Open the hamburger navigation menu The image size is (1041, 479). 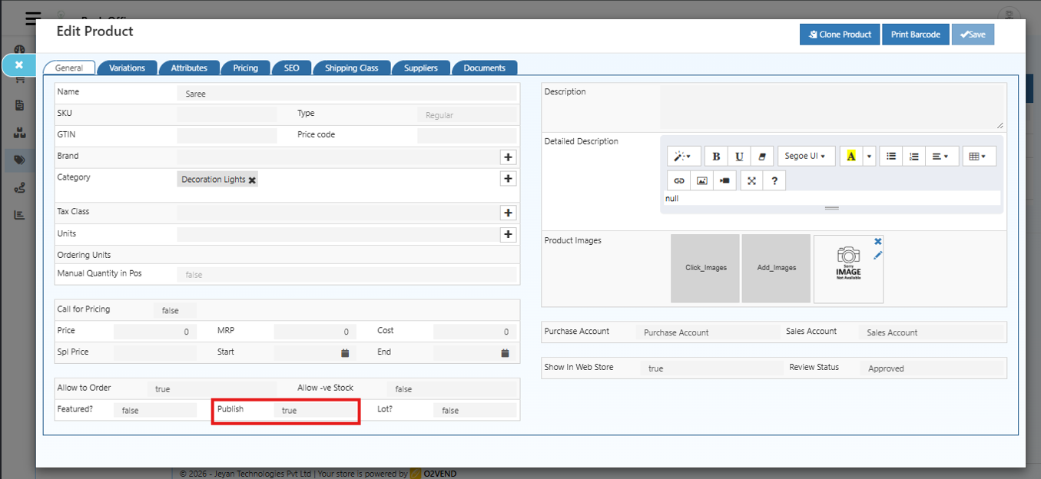(31, 18)
